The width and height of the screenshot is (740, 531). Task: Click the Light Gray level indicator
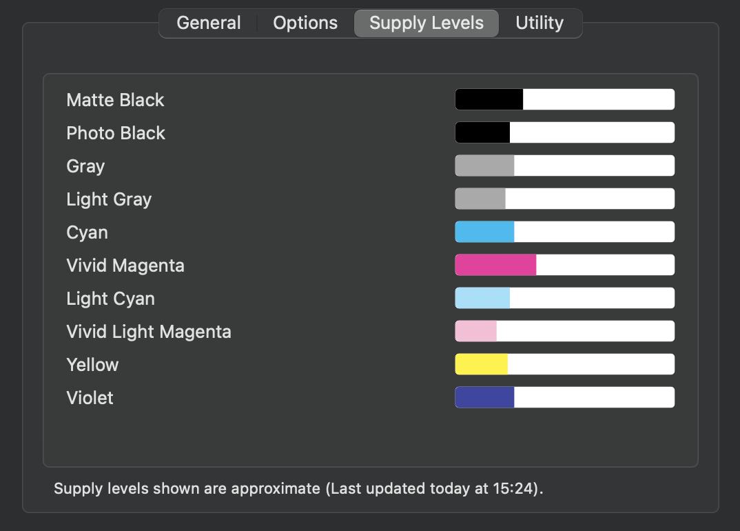(x=564, y=199)
